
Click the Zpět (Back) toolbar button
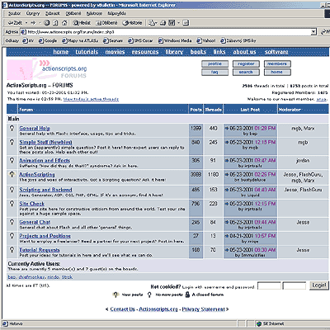click(15, 23)
